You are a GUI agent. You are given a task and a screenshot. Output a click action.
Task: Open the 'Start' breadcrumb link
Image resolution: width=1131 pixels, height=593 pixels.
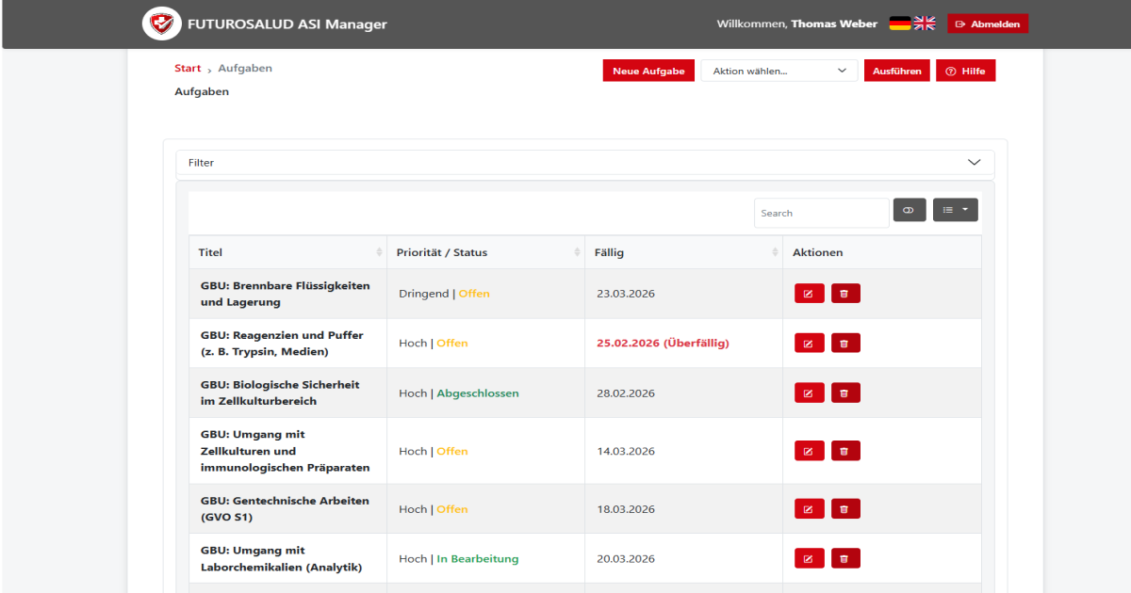point(187,68)
